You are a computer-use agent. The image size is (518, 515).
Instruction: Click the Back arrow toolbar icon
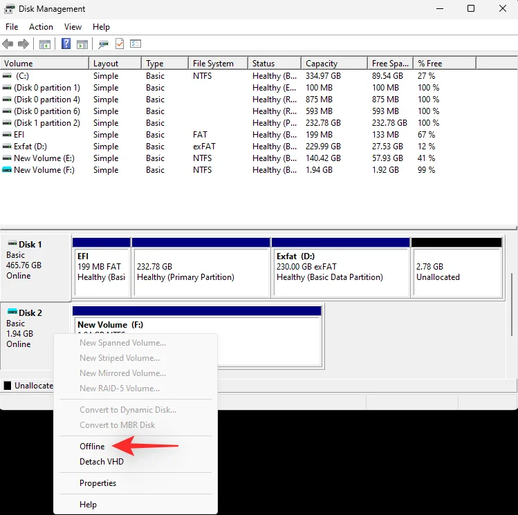click(8, 44)
